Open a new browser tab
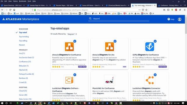This screenshot has height=105, width=187. [185, 5]
